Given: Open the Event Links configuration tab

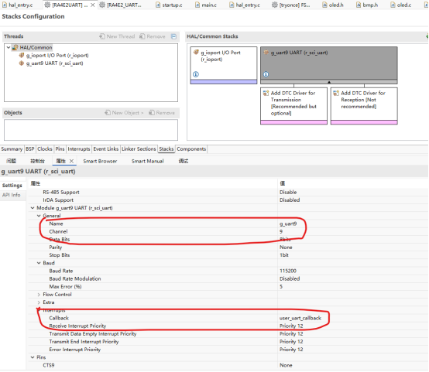Looking at the screenshot, I should tap(106, 149).
